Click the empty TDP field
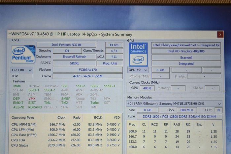Image resolution: width=231 pixels, height=154 pixels. tap(26, 76)
